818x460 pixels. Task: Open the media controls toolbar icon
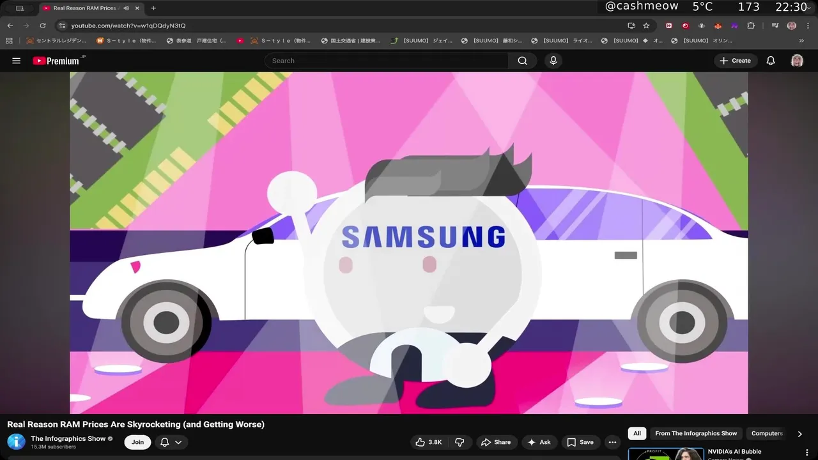[775, 26]
